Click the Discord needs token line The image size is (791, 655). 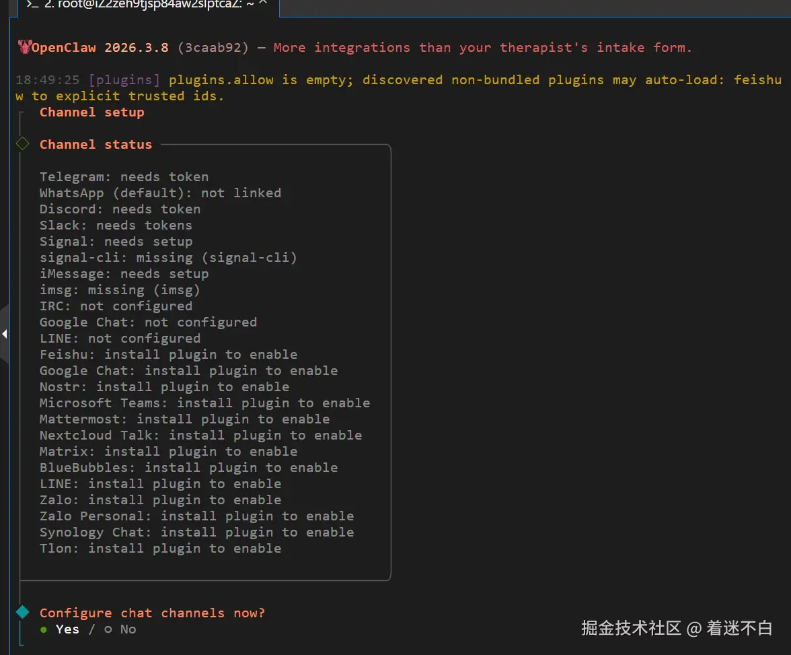120,209
